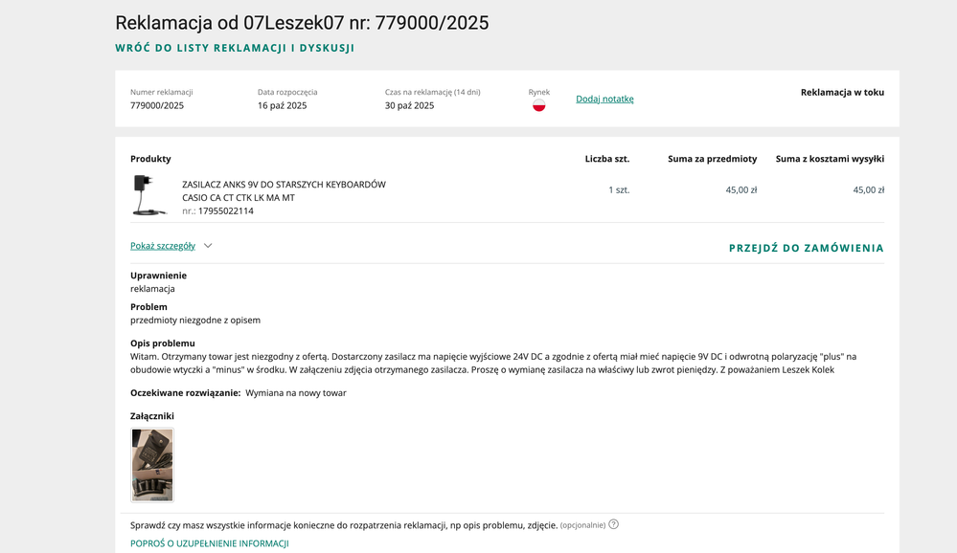Click the help question-mark icon beside opcjonalnie
957x553 pixels.
click(613, 524)
